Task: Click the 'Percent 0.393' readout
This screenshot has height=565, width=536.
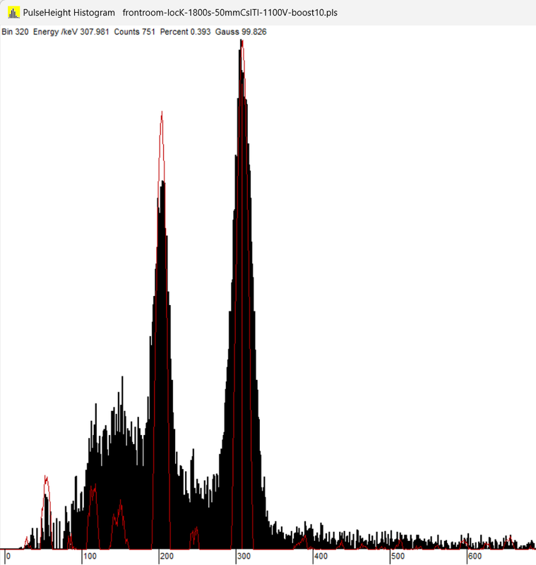Action: pos(185,32)
